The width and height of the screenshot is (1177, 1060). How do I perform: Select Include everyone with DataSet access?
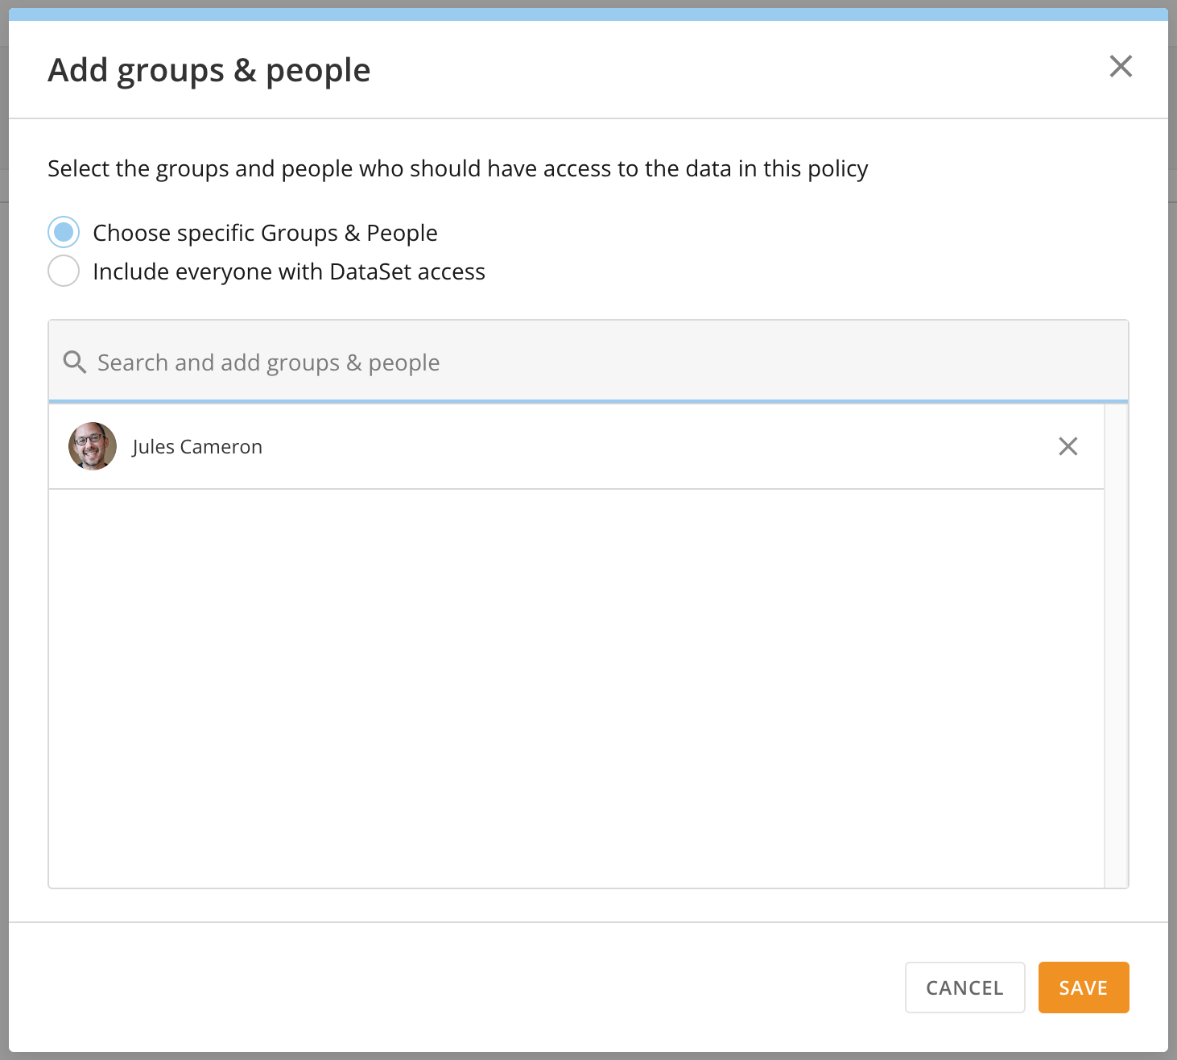64,271
